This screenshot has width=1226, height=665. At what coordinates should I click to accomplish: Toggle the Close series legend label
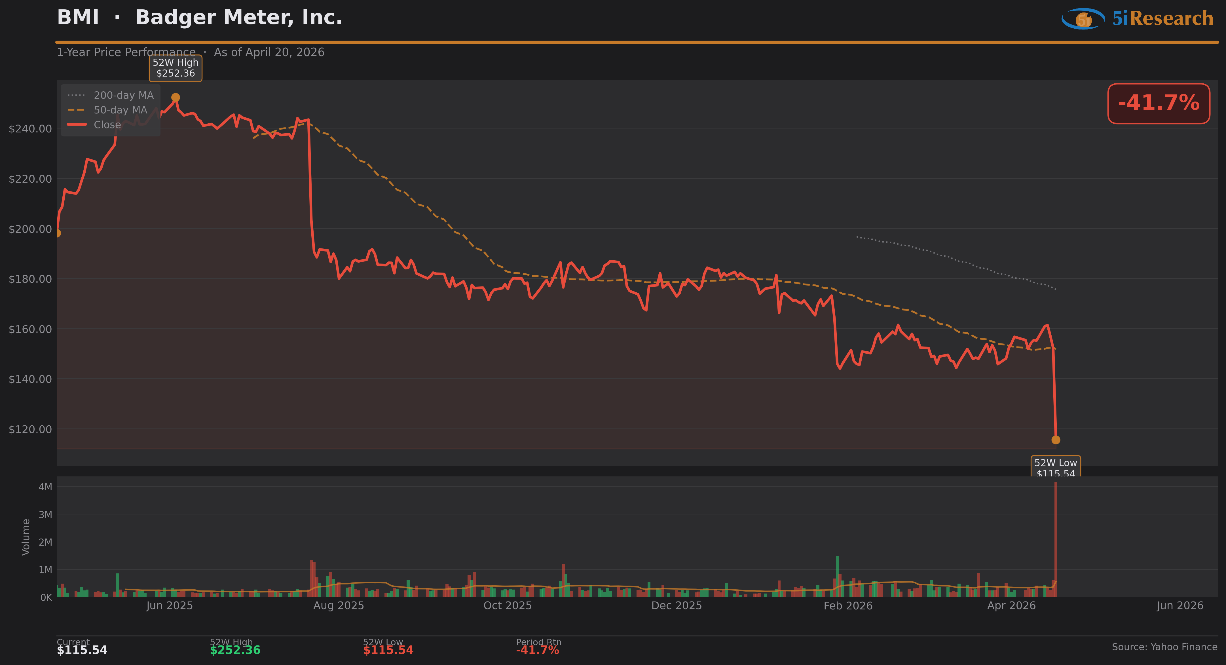coord(107,125)
